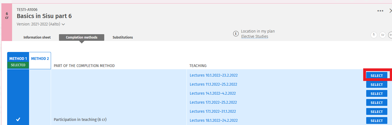392x125 pixels.
Task: Select the Lectures 11.1.2022–25.2.2022 teaching
Action: pos(376,85)
